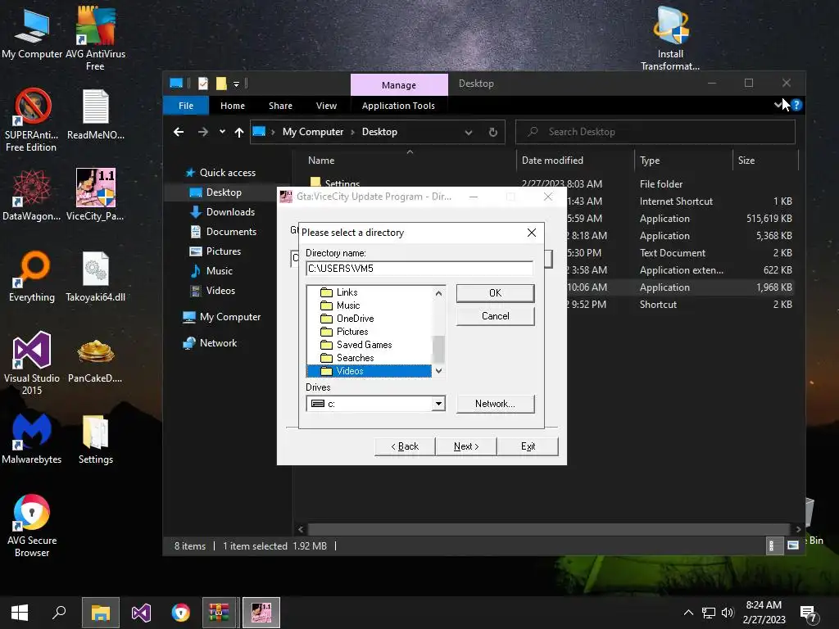The width and height of the screenshot is (839, 629).
Task: Select Takoyaki64.dll desktop file
Action: pyautogui.click(x=95, y=276)
